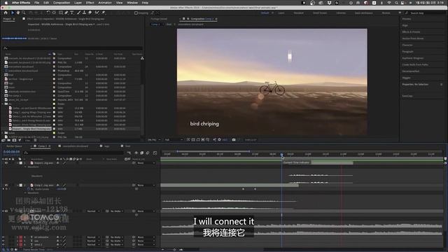Select the Eraser tool
448x252 pixels.
click(x=90, y=13)
